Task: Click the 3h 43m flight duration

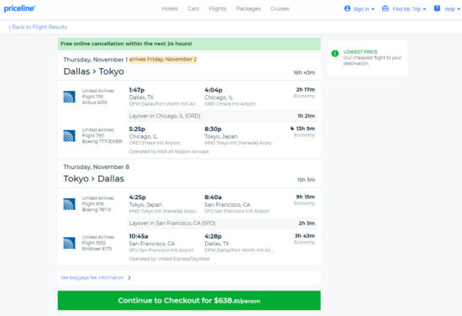Action: tap(305, 236)
